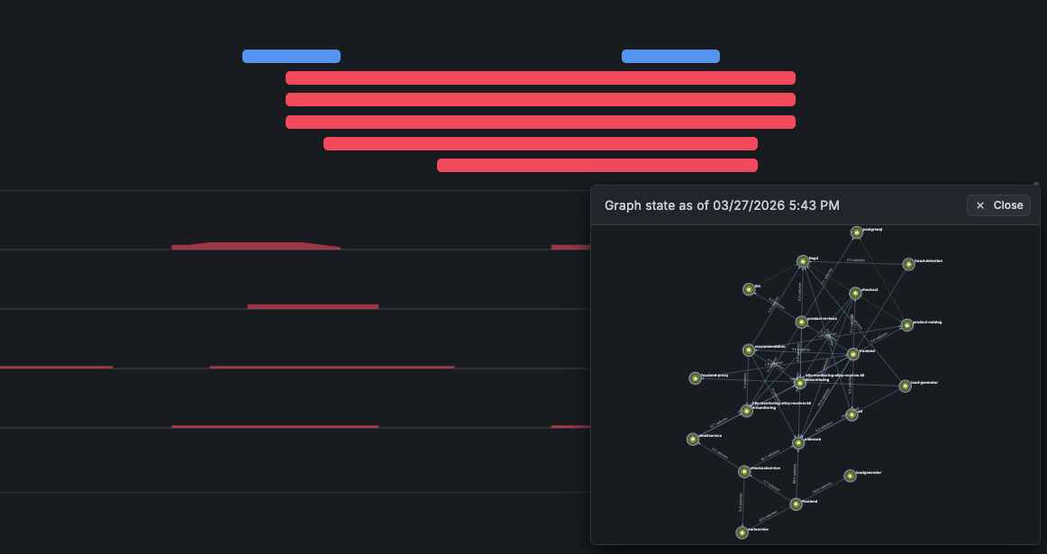Click the recommendation node icon
The height and width of the screenshot is (554, 1047).
point(748,350)
